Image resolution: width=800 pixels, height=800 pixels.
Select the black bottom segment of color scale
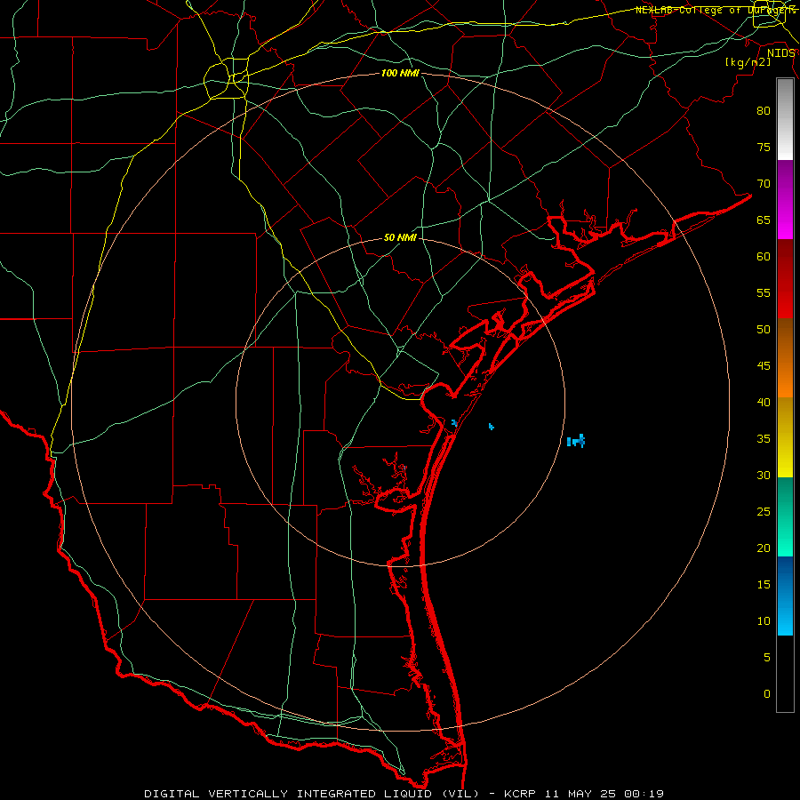785,674
